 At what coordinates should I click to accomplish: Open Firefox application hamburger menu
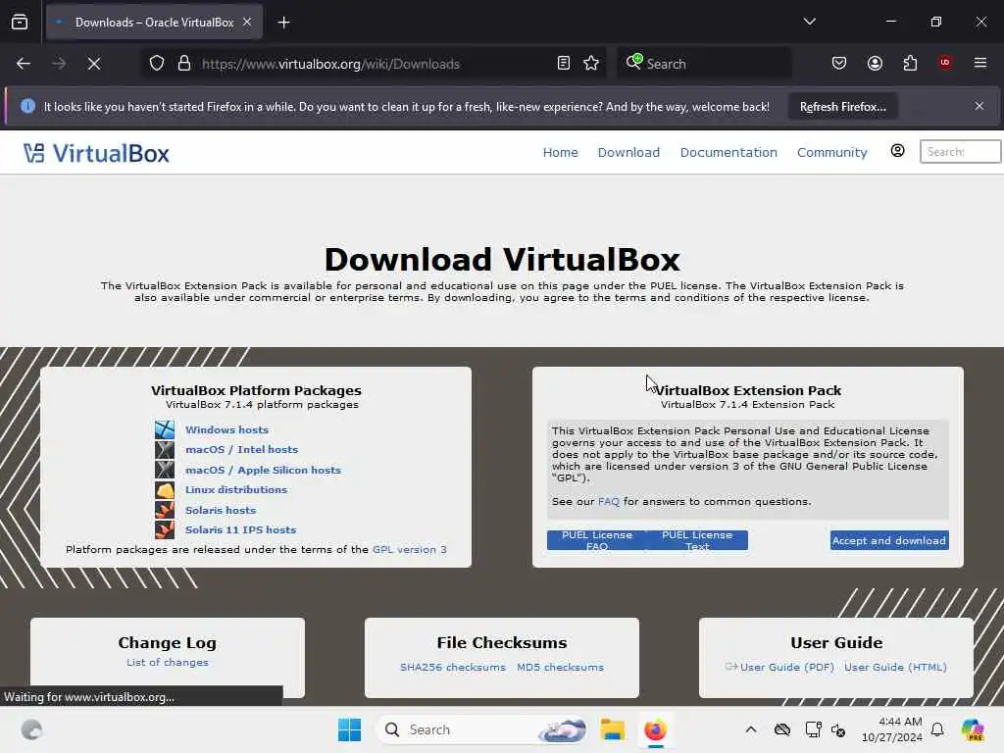[980, 63]
